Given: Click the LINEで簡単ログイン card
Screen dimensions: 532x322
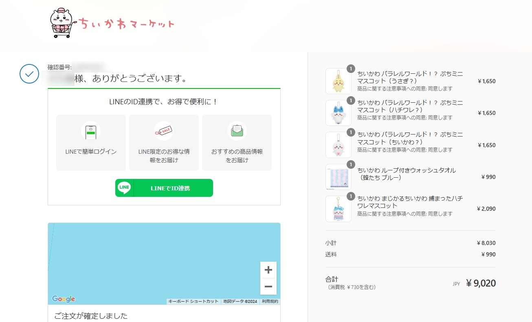Looking at the screenshot, I should coord(91,143).
